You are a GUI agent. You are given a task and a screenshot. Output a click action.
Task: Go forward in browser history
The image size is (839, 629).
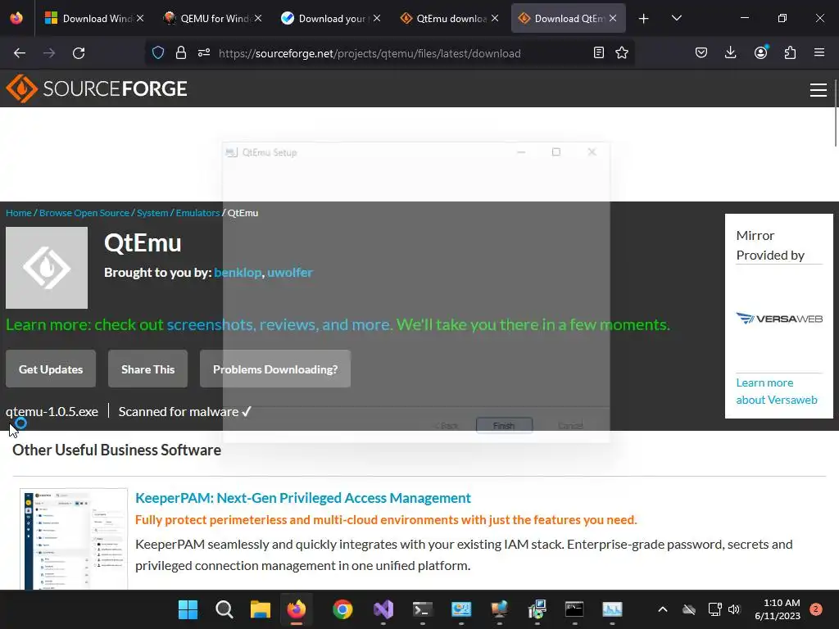tap(49, 53)
